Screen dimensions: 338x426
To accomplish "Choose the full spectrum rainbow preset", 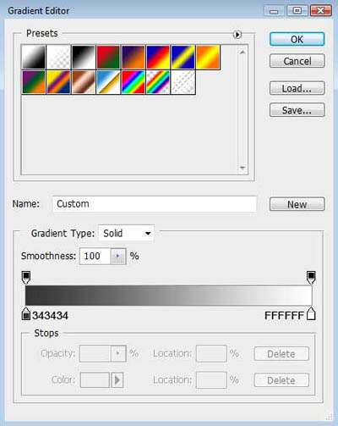I will pyautogui.click(x=134, y=82).
